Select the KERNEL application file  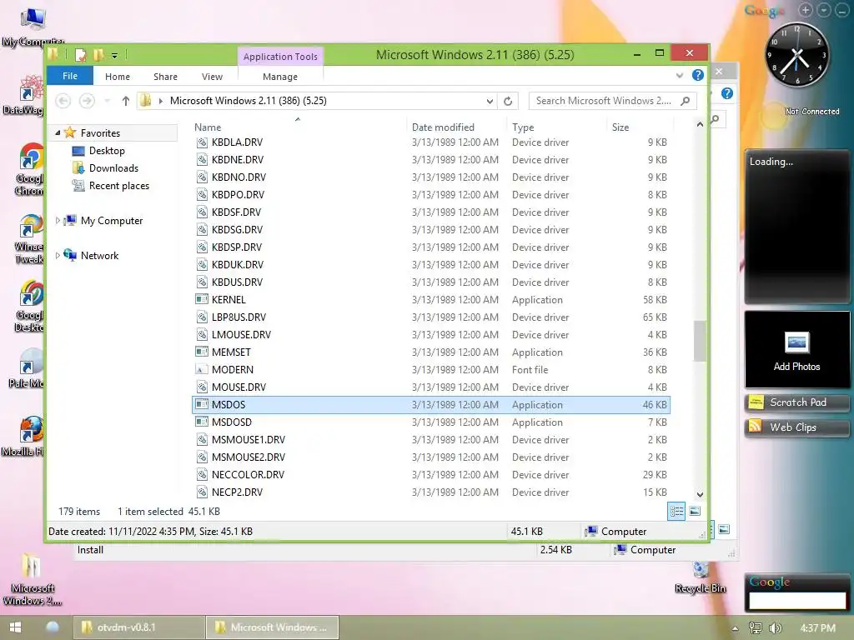point(431,300)
